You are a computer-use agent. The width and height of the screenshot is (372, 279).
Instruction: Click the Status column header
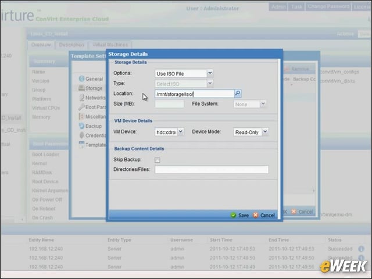335,240
